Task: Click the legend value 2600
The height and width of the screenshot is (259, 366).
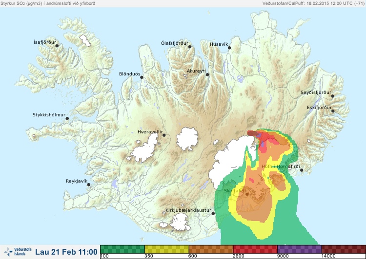Action: (x=239, y=256)
